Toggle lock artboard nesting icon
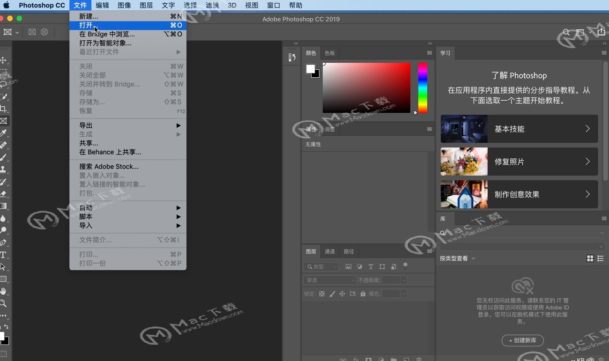This screenshot has width=609, height=361. (353, 294)
